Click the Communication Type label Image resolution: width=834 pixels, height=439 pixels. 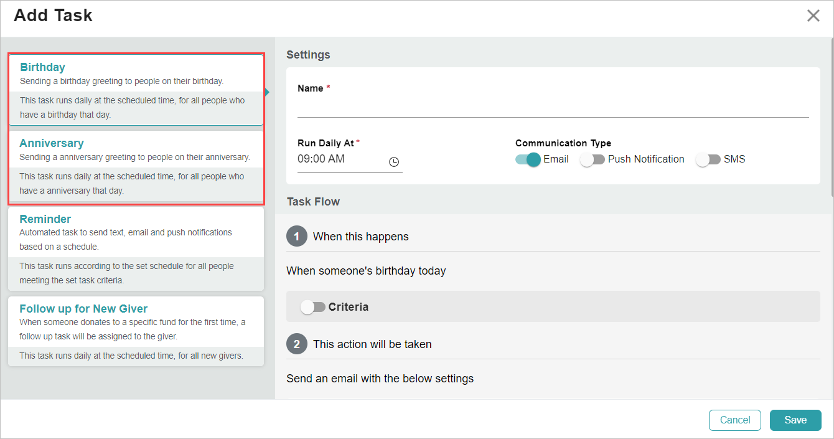click(x=563, y=143)
